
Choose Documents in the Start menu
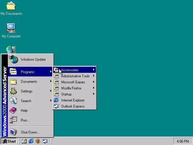pyautogui.click(x=30, y=81)
